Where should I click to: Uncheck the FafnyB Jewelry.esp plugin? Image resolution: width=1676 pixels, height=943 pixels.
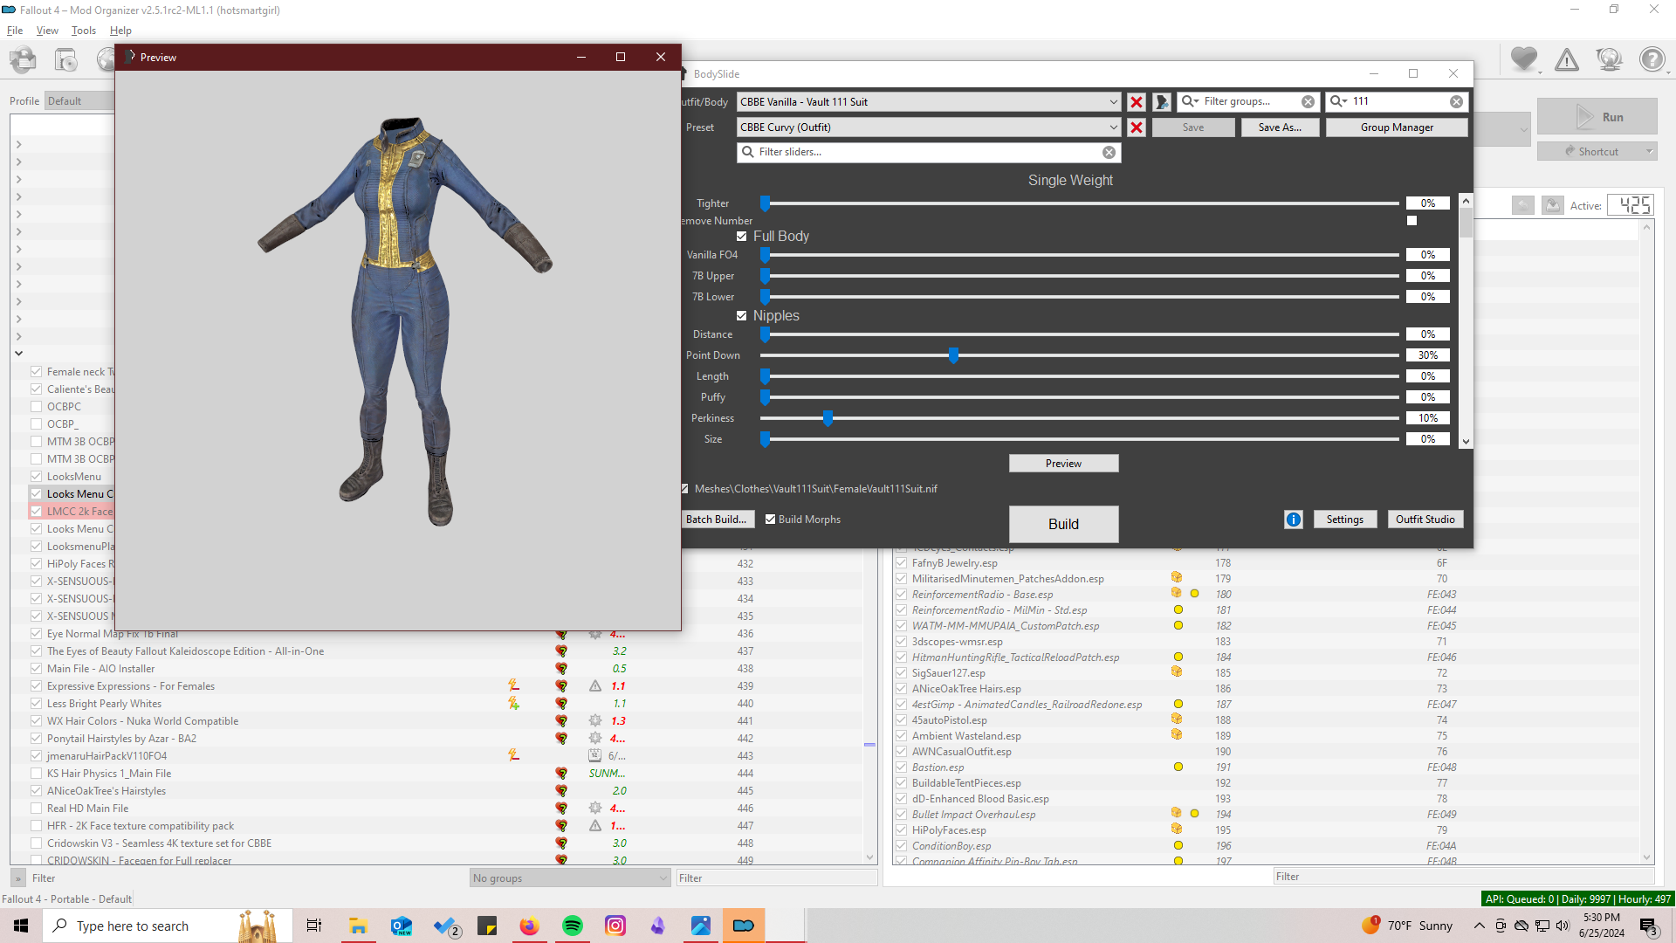901,563
